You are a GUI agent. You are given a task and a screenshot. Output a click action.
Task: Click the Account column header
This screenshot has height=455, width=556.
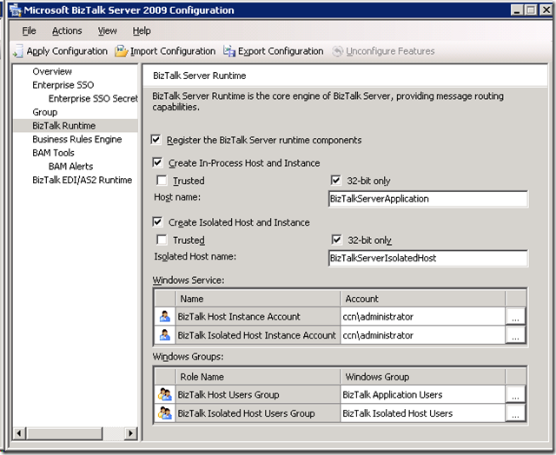coord(423,299)
